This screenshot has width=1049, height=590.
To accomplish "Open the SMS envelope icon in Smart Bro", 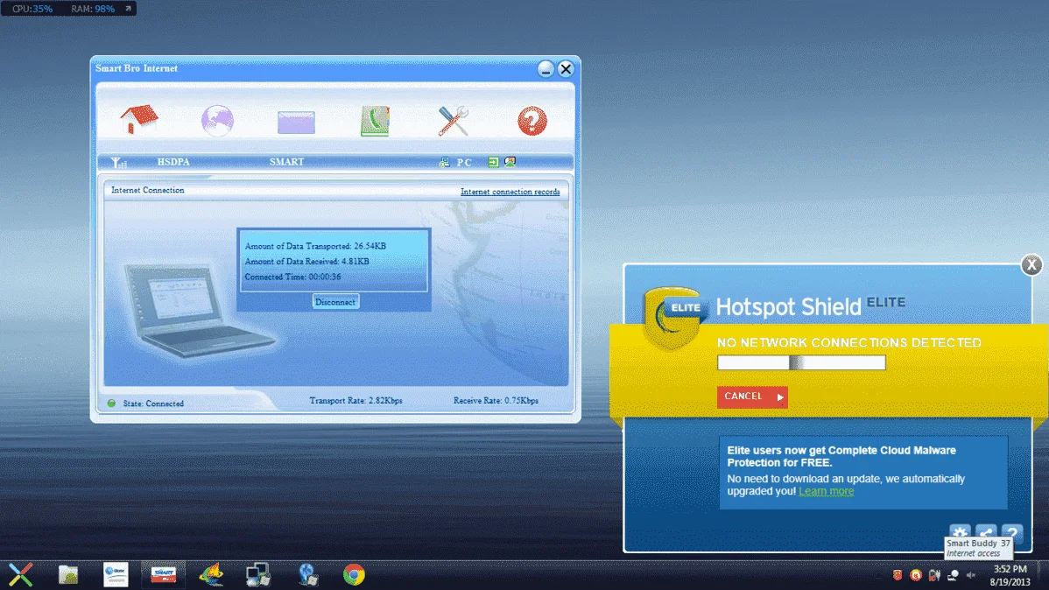I will click(296, 123).
